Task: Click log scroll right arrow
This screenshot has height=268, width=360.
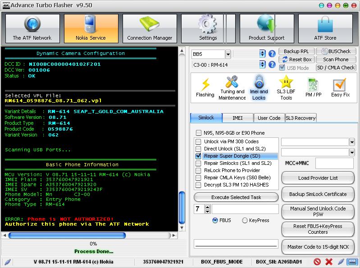Action: point(174,236)
